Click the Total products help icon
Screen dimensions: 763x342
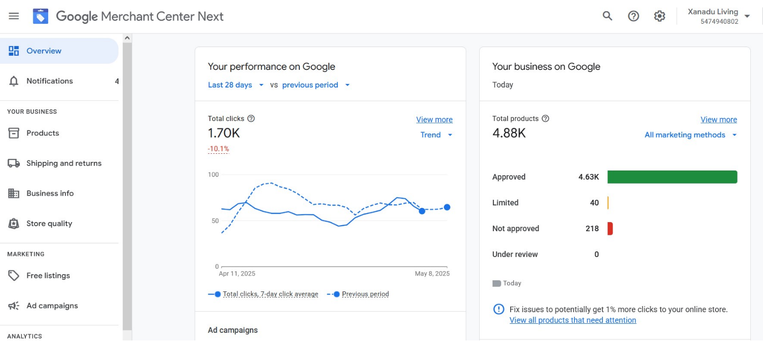coord(545,119)
